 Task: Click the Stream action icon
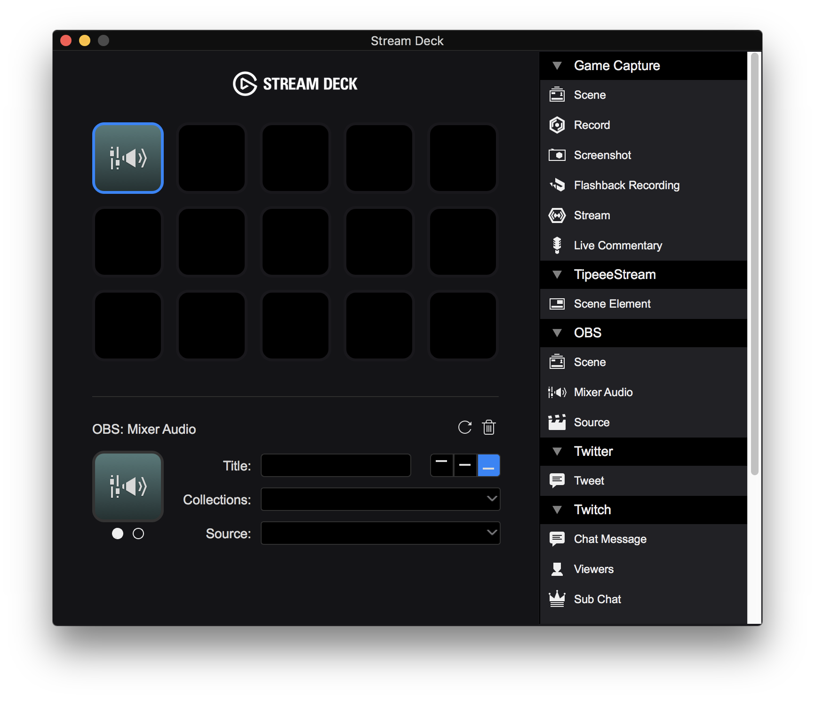pos(557,215)
